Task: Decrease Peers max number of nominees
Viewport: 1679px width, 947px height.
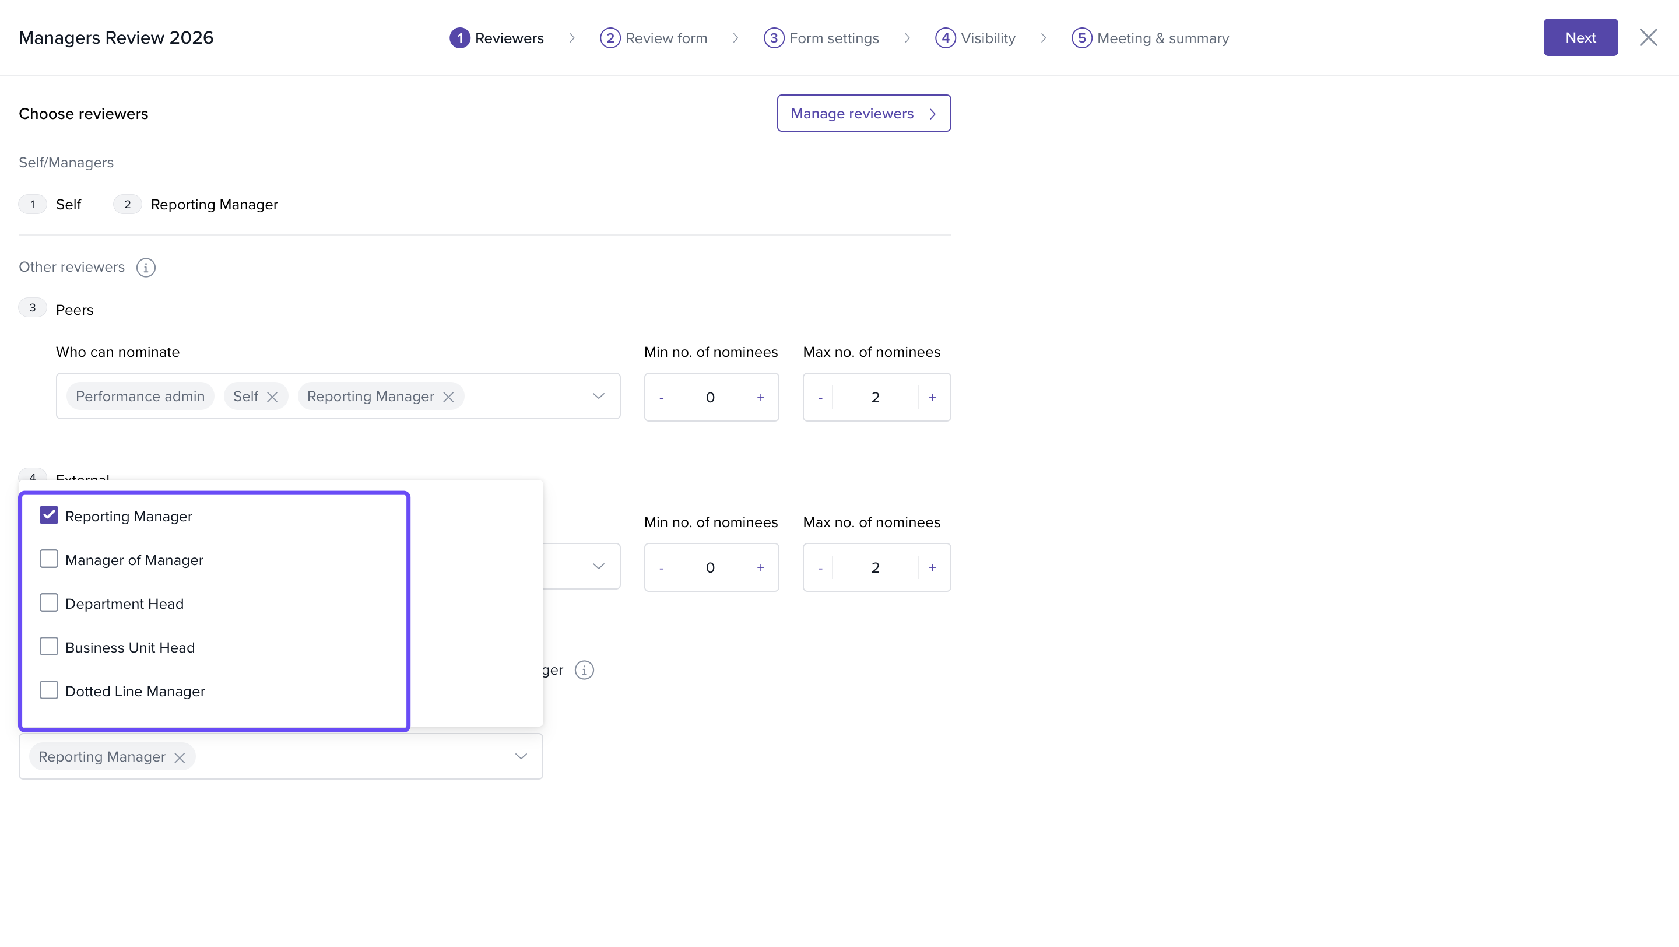Action: coord(820,398)
